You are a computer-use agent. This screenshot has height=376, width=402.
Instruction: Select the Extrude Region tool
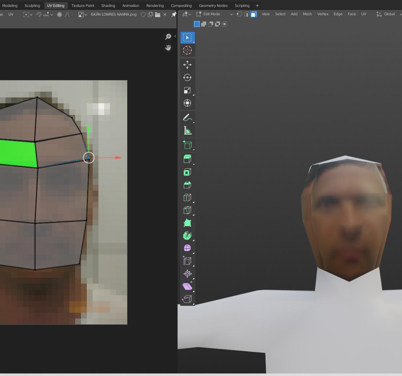(187, 159)
